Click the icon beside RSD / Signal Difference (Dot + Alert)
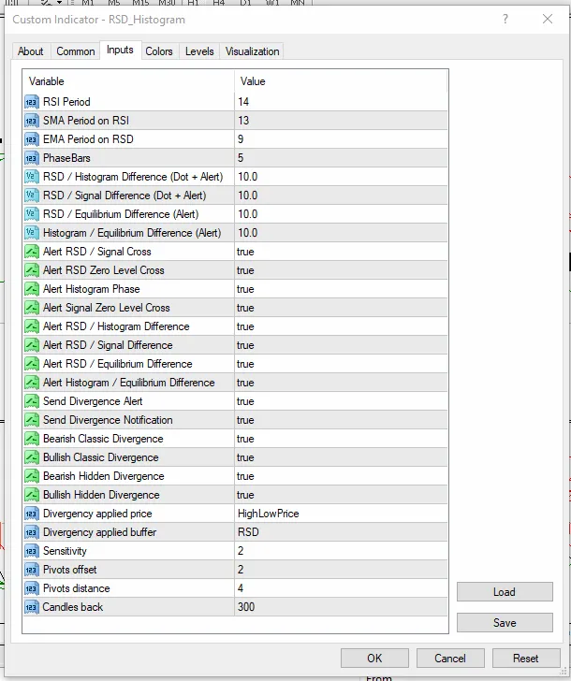The width and height of the screenshot is (571, 681). (x=32, y=196)
